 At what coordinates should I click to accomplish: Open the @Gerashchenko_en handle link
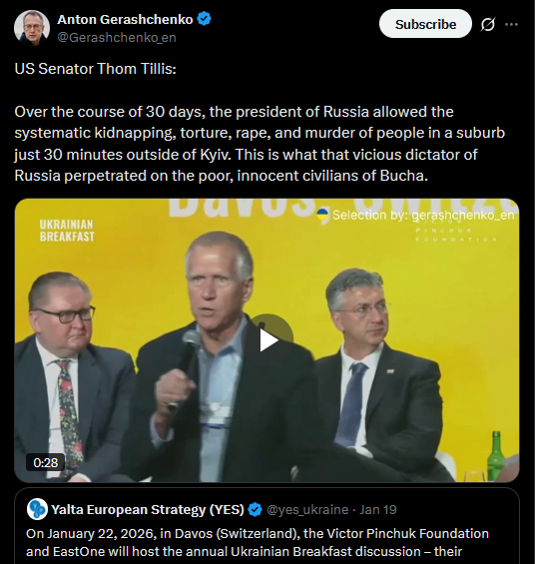pos(117,37)
